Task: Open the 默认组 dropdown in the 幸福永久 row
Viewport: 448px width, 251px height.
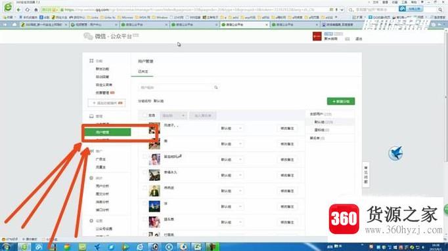Action: click(x=231, y=175)
